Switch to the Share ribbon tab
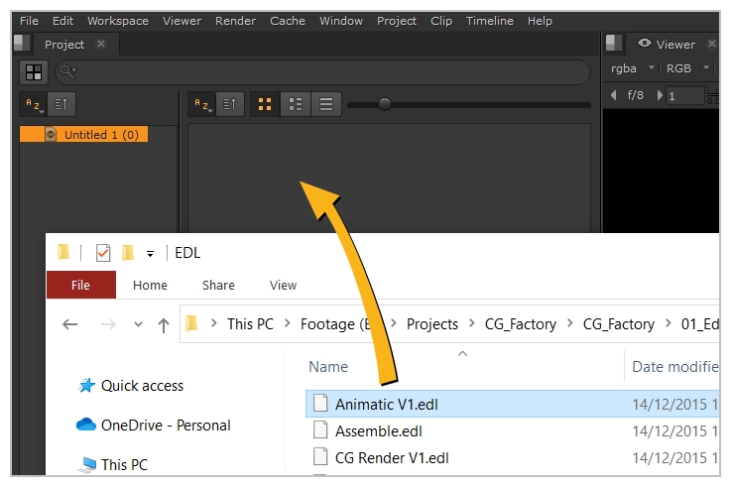The width and height of the screenshot is (732, 488). tap(218, 285)
